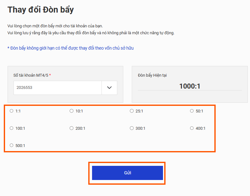
Task: Expand the MT4/5 account dropdown arrow
Action: click(109, 88)
